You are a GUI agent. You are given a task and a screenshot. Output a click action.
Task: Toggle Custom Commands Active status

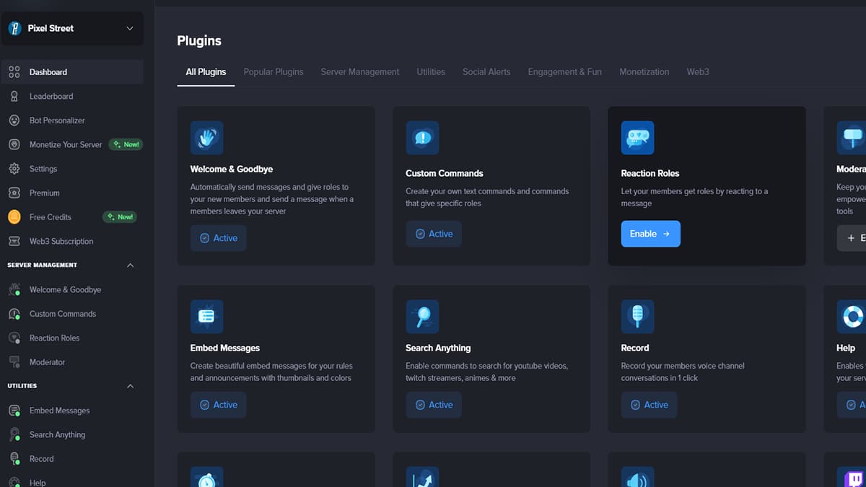tap(434, 233)
